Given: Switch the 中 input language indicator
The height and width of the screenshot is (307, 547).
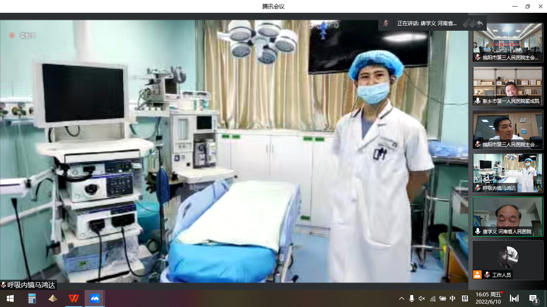Looking at the screenshot, I should point(453,298).
